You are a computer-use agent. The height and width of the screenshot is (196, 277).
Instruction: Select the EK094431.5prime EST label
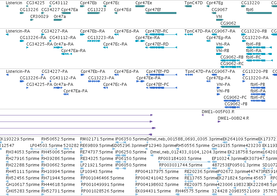coord(153,191)
